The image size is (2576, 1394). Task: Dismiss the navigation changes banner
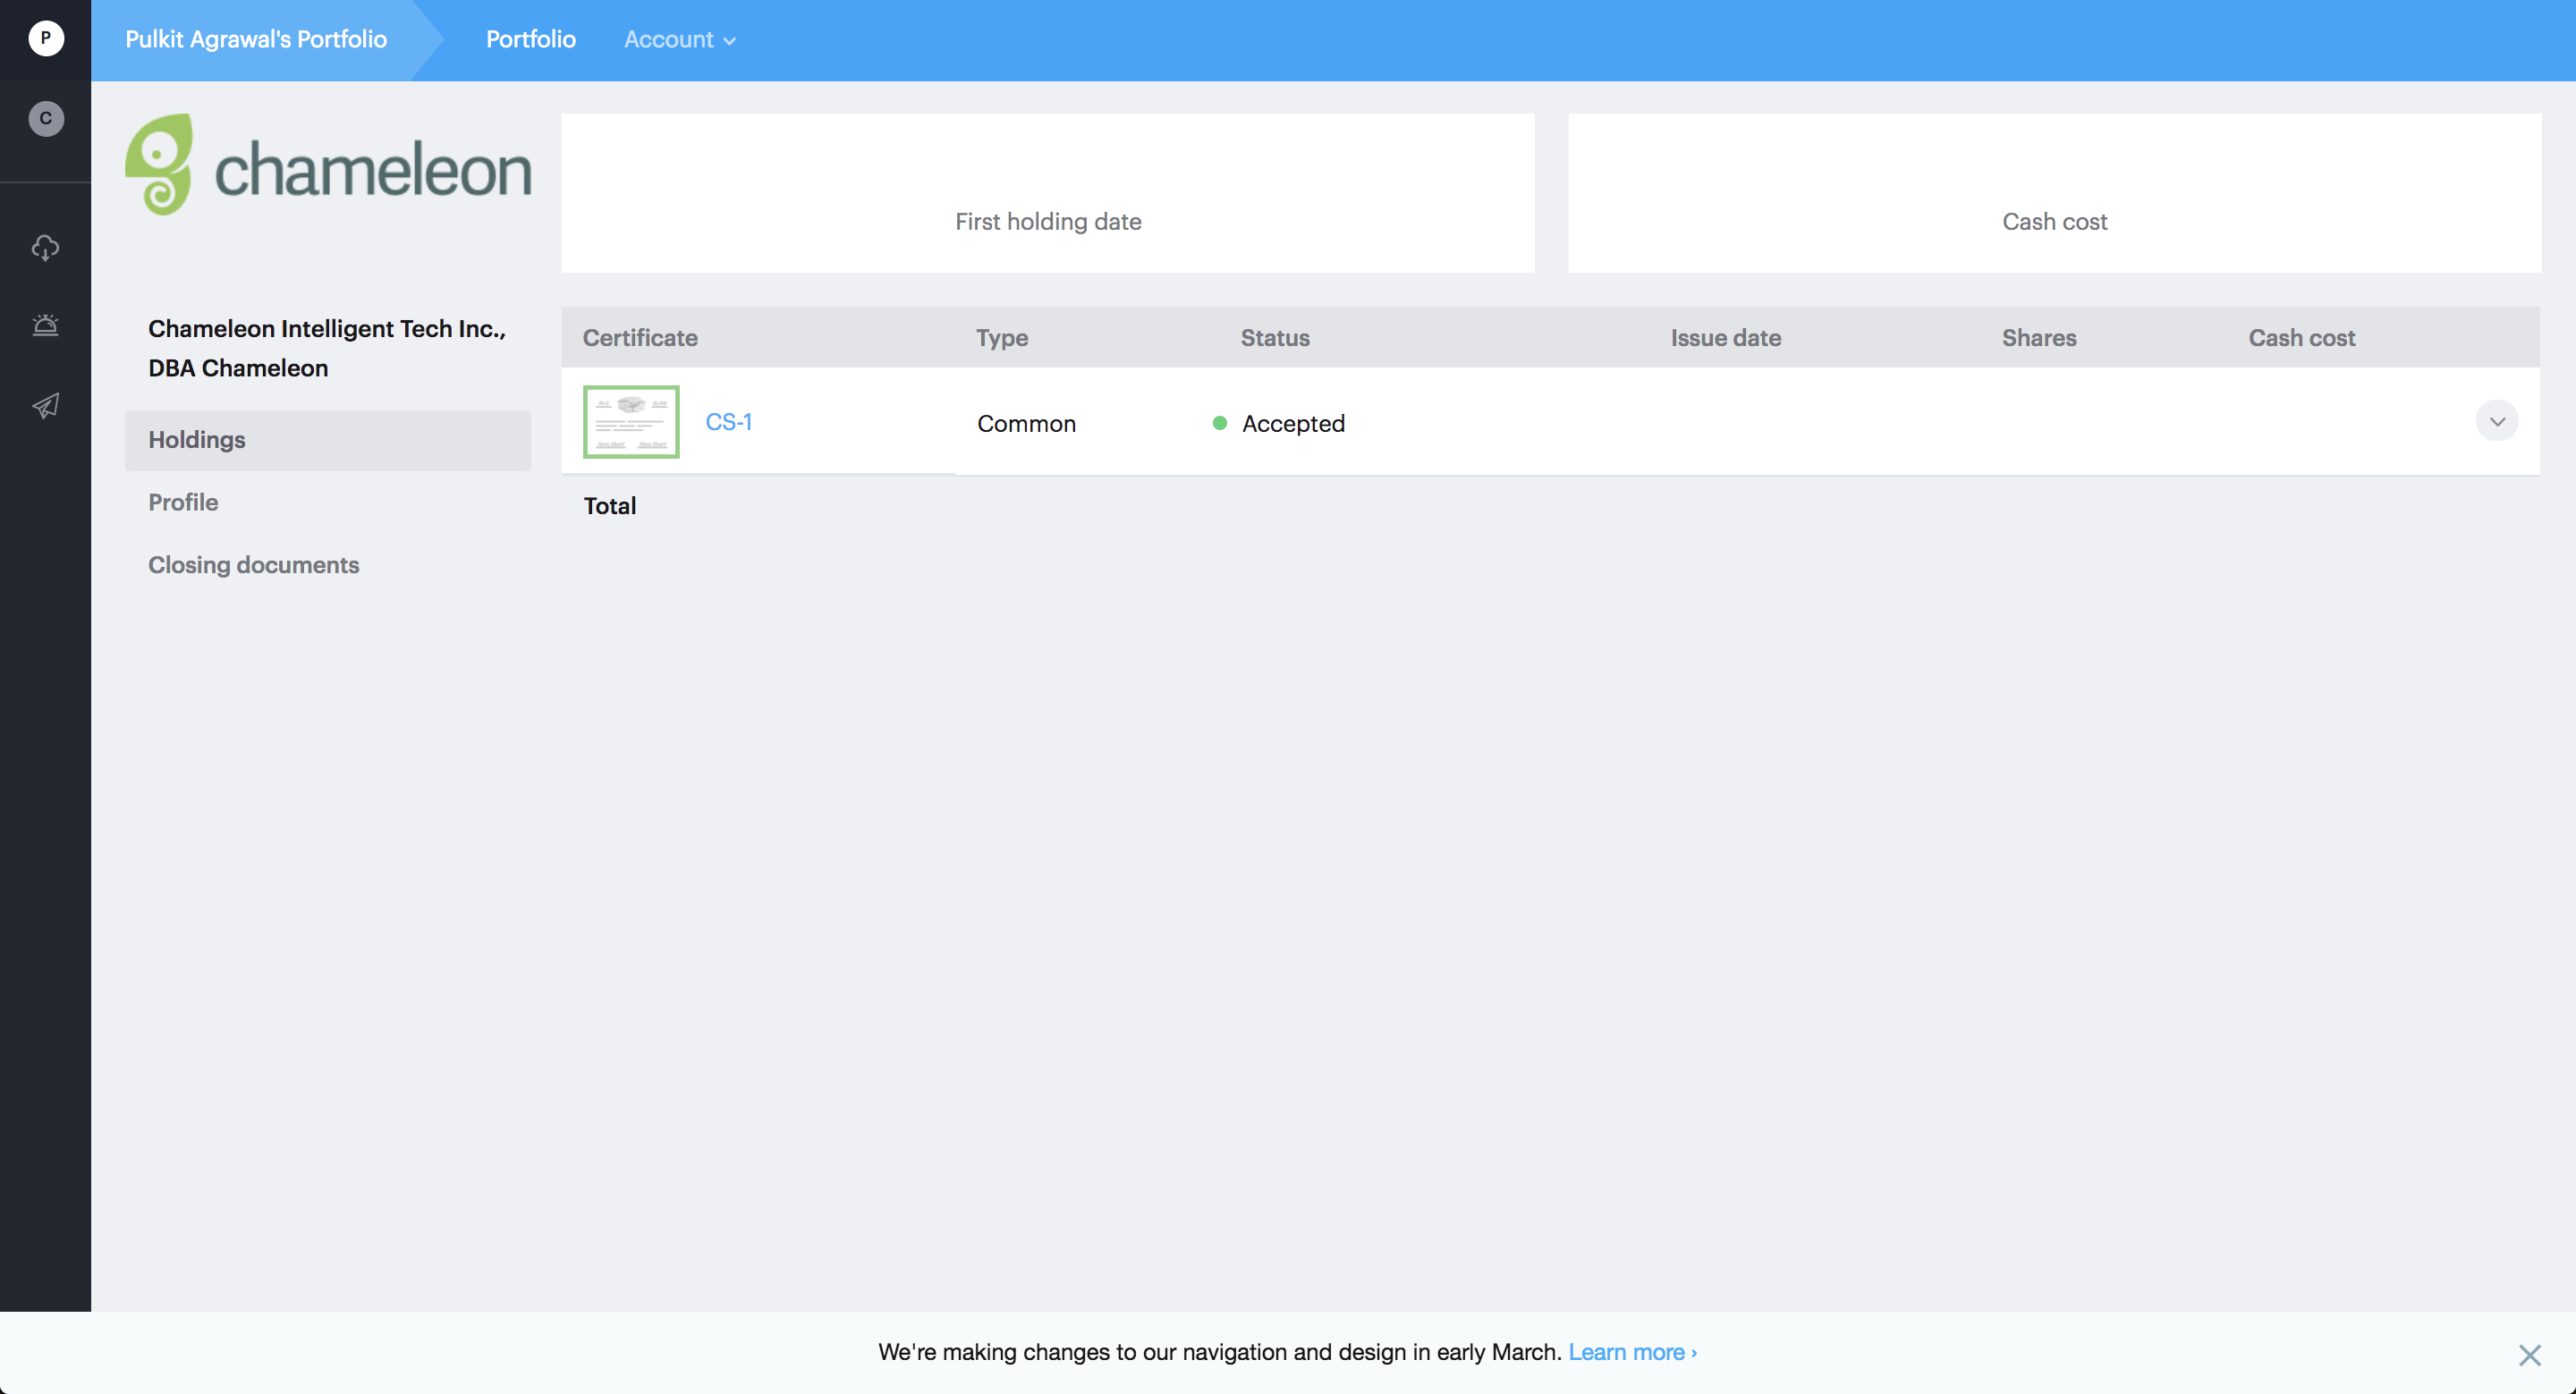coord(2530,1355)
